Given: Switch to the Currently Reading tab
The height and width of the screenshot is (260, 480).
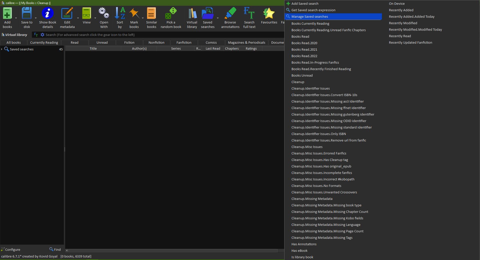Looking at the screenshot, I should (x=44, y=42).
